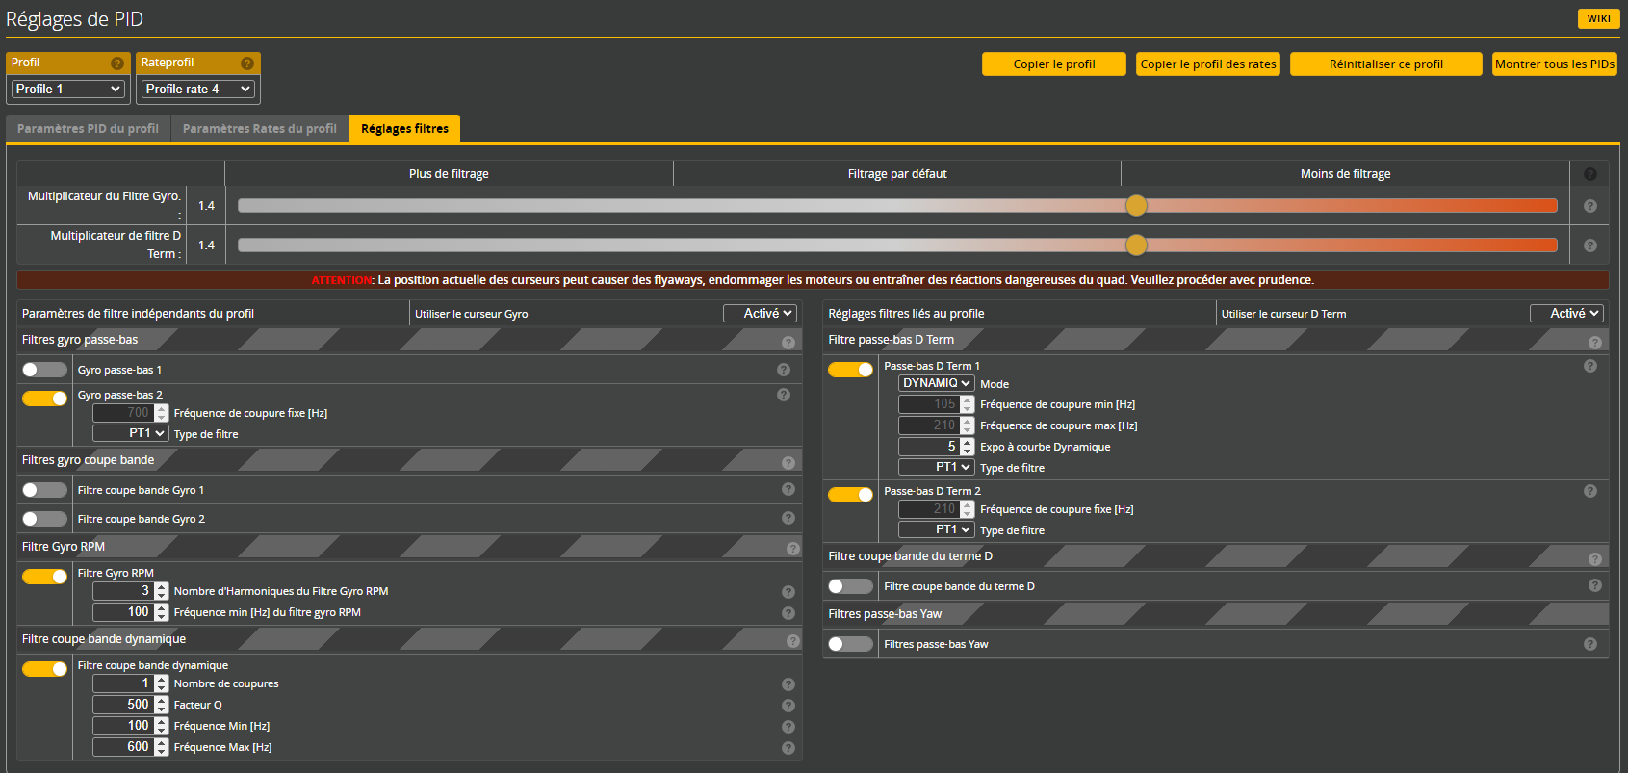The height and width of the screenshot is (773, 1628).
Task: Click help icon next to Profil label
Action: 117,64
